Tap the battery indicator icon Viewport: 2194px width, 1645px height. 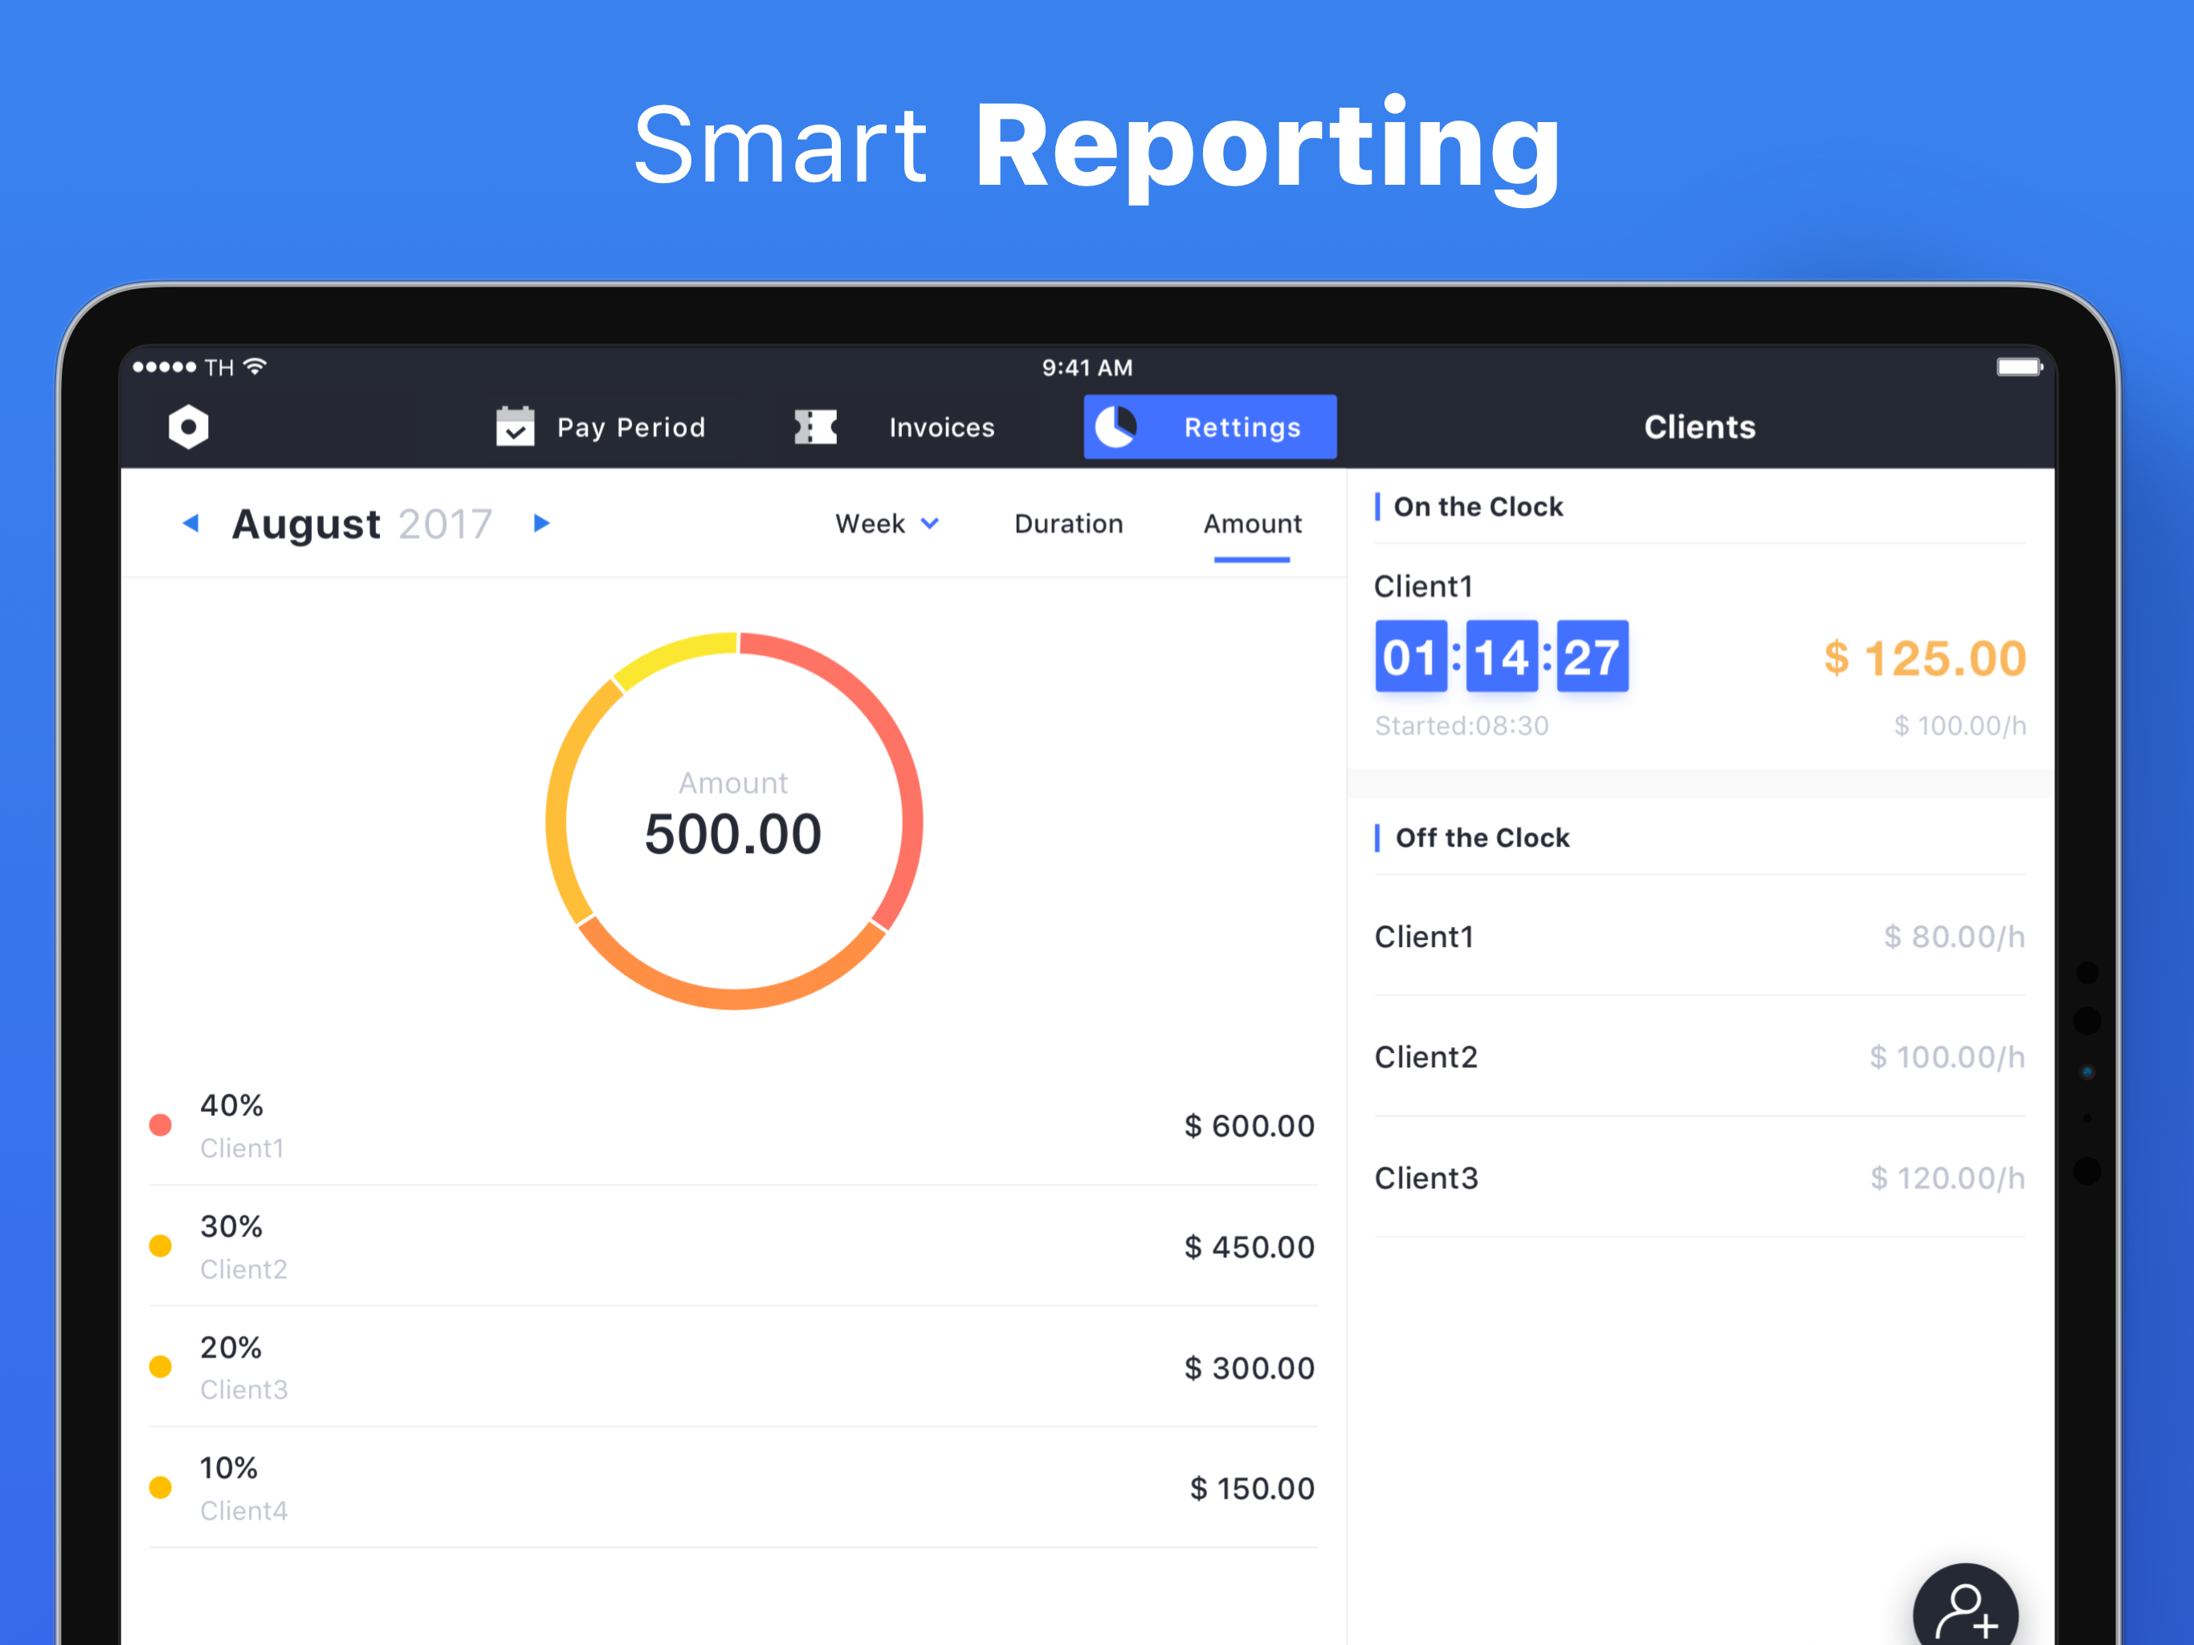coord(2020,367)
